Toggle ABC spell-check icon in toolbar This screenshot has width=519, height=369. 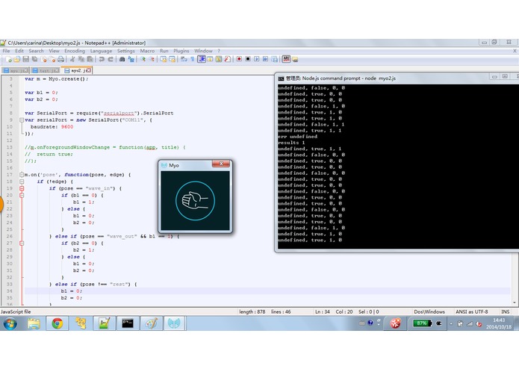pos(286,59)
